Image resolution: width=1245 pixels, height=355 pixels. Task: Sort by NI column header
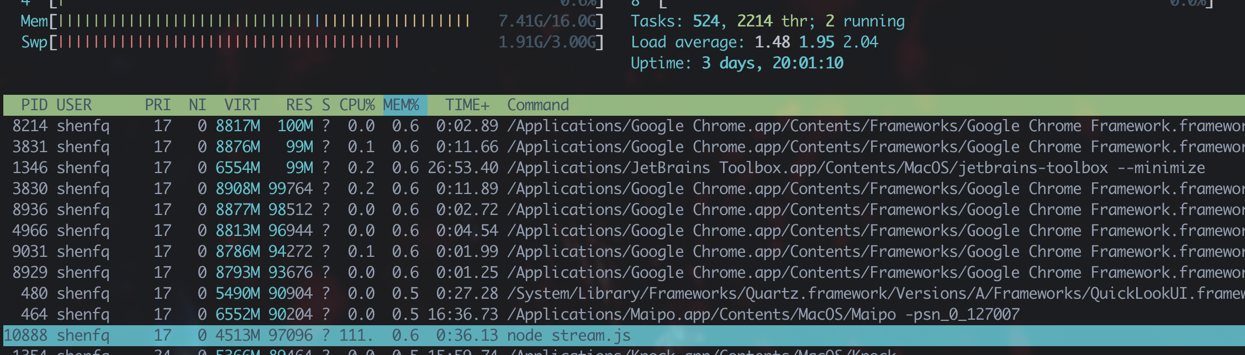point(197,105)
